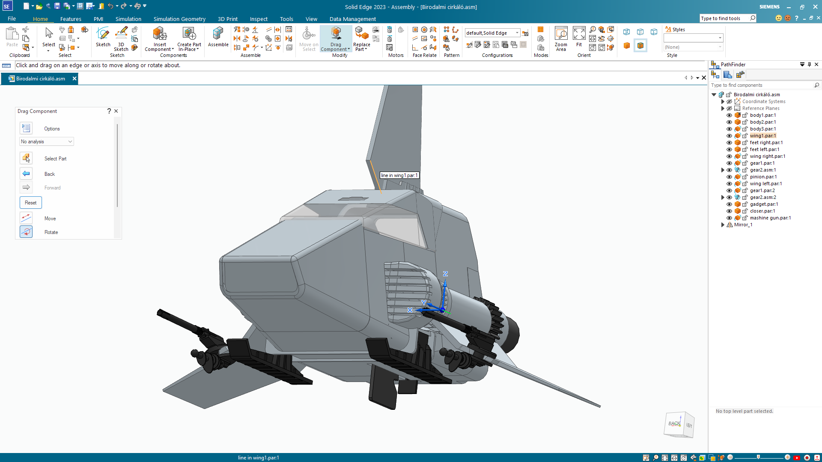Fit the model to the window
The height and width of the screenshot is (462, 822).
[579, 37]
